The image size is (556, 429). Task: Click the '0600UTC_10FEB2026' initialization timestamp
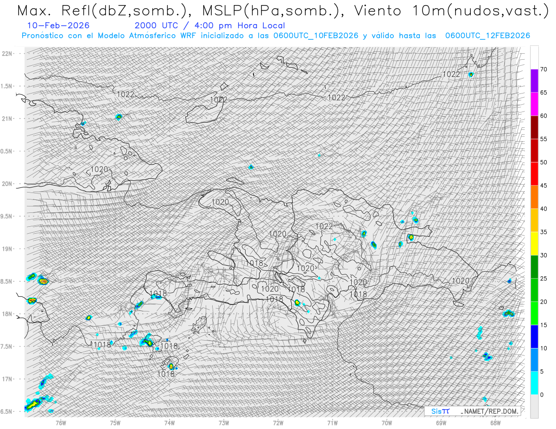pyautogui.click(x=316, y=36)
